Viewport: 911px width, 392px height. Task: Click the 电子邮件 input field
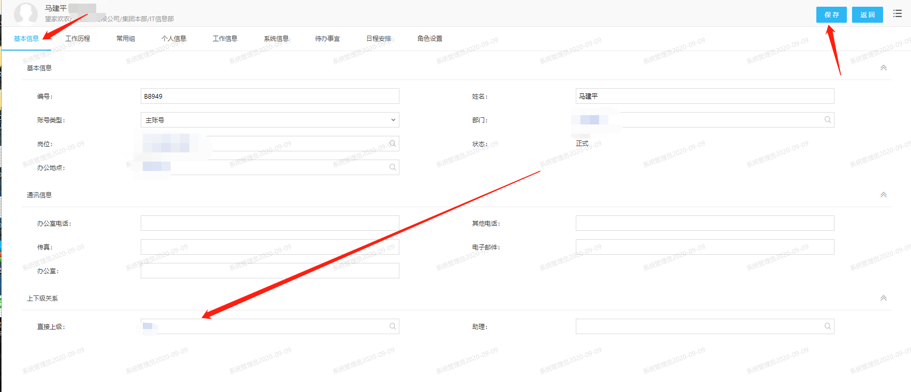point(705,247)
